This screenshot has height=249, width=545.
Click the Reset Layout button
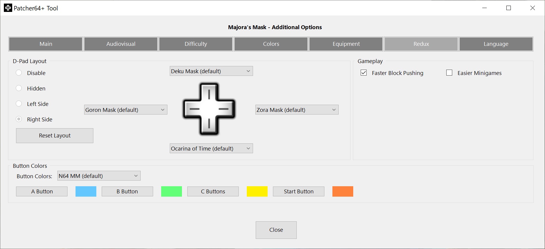(x=55, y=136)
